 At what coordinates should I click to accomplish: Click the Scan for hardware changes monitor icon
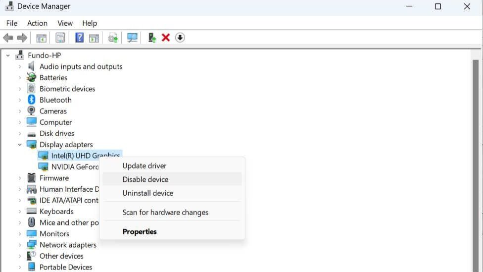132,38
